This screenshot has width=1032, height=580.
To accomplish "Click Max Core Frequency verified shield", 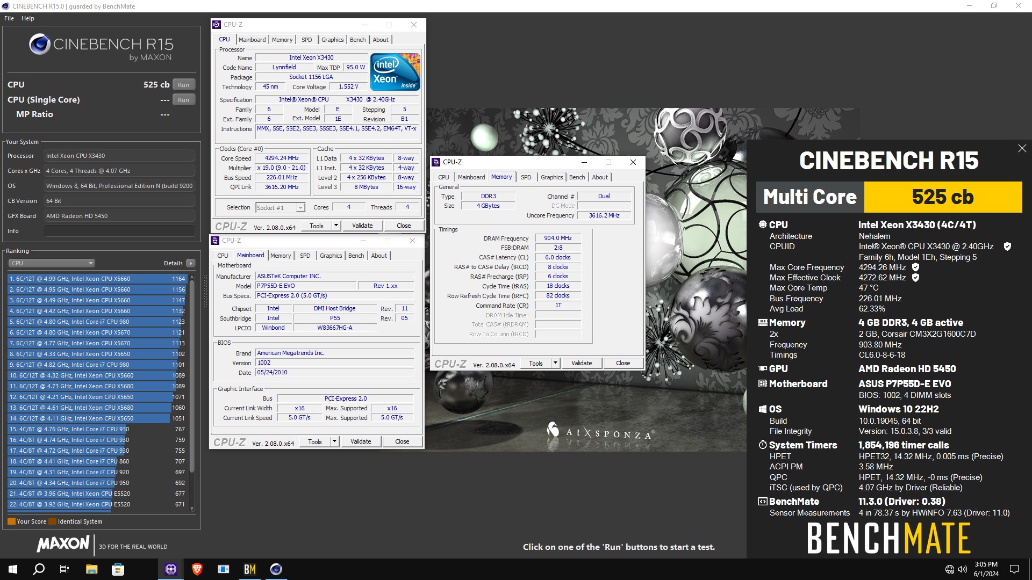I will click(915, 267).
